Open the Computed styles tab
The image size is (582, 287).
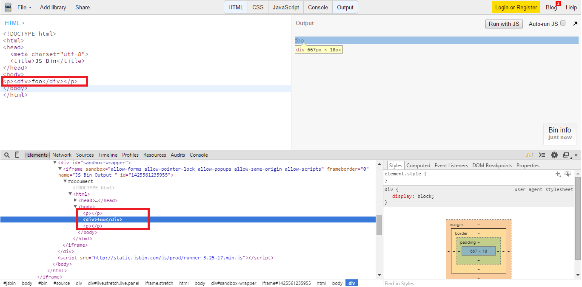tap(418, 165)
